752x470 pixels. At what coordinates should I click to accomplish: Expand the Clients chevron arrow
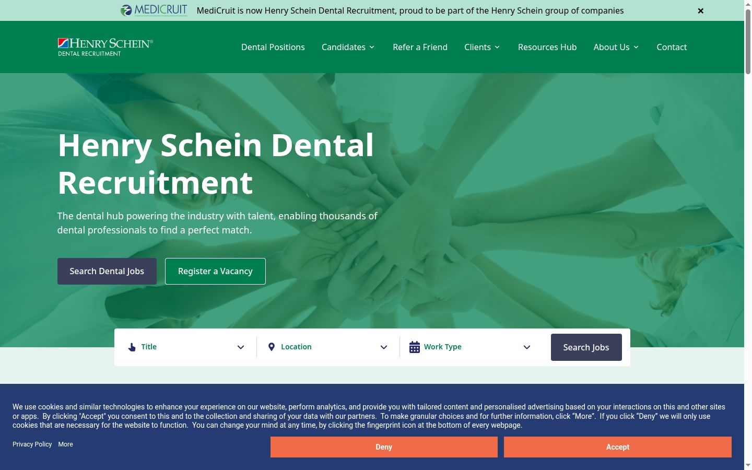pyautogui.click(x=497, y=47)
